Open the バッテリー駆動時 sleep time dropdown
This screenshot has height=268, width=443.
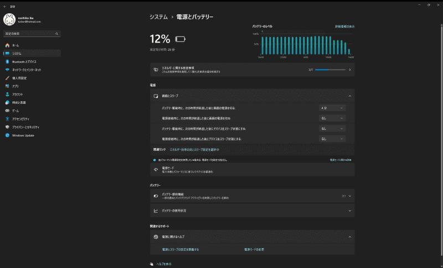[332, 129]
